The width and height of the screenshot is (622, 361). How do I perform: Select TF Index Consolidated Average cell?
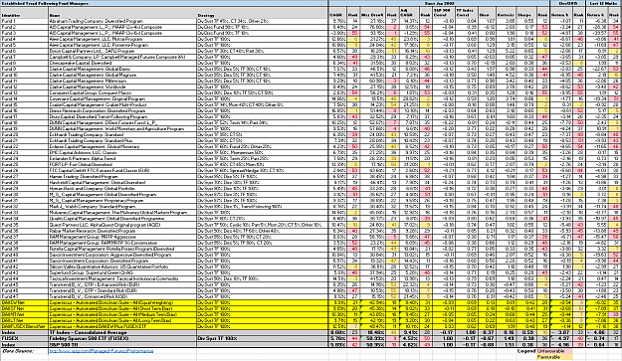[x=122, y=332]
